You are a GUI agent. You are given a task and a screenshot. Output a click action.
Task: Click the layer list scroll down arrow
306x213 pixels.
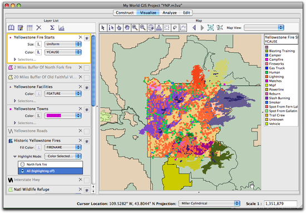point(93,191)
